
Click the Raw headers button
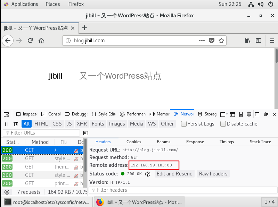pos(213,174)
